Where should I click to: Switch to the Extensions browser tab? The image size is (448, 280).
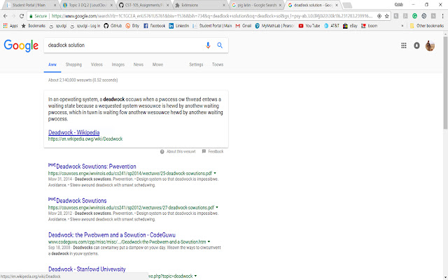click(x=200, y=5)
